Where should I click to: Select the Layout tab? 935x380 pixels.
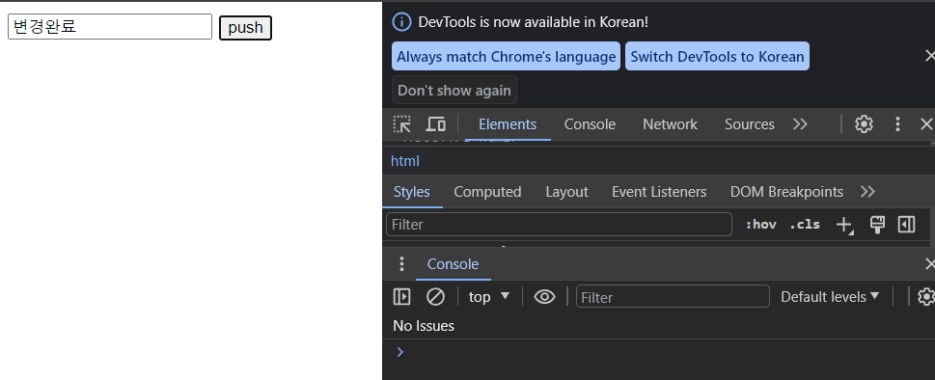[566, 192]
